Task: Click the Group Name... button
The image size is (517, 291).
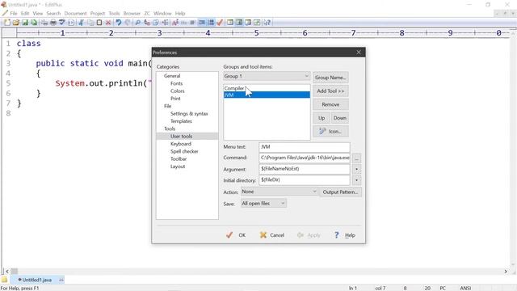Action: pos(330,78)
